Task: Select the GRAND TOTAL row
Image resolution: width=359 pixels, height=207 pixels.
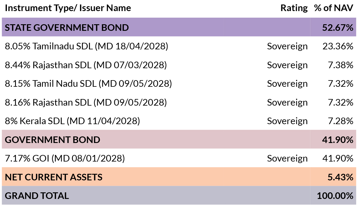Action: (x=179, y=195)
